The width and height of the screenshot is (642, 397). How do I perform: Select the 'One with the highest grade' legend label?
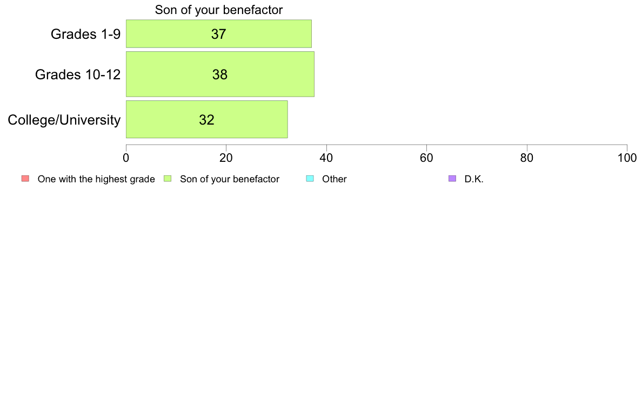[96, 179]
